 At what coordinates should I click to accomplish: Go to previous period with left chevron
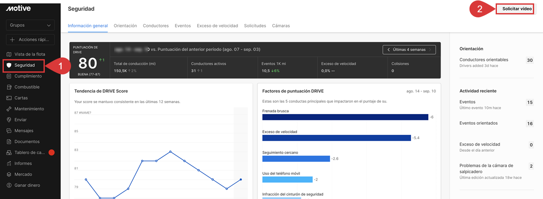pyautogui.click(x=388, y=49)
